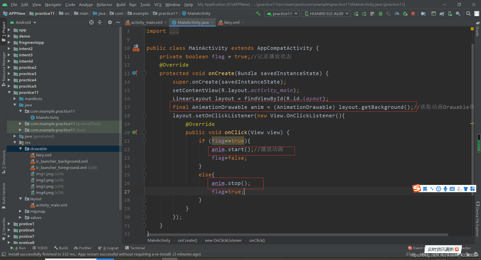Open the VCS menu
This screenshot has height=260, width=481.
click(x=158, y=5)
